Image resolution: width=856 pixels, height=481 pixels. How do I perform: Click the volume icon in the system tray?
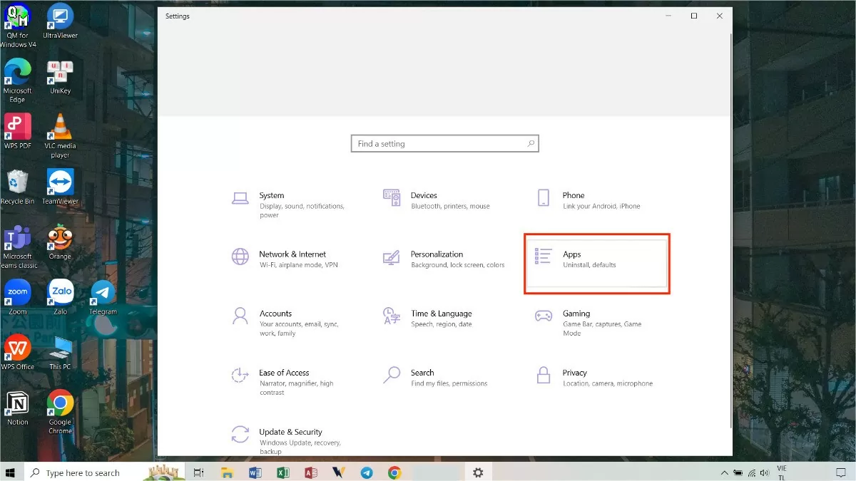tap(765, 472)
